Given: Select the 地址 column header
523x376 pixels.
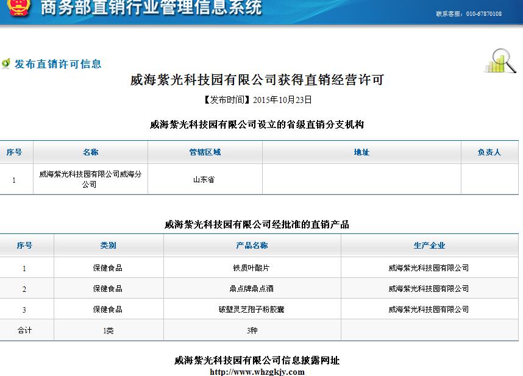Looking at the screenshot, I should [361, 152].
